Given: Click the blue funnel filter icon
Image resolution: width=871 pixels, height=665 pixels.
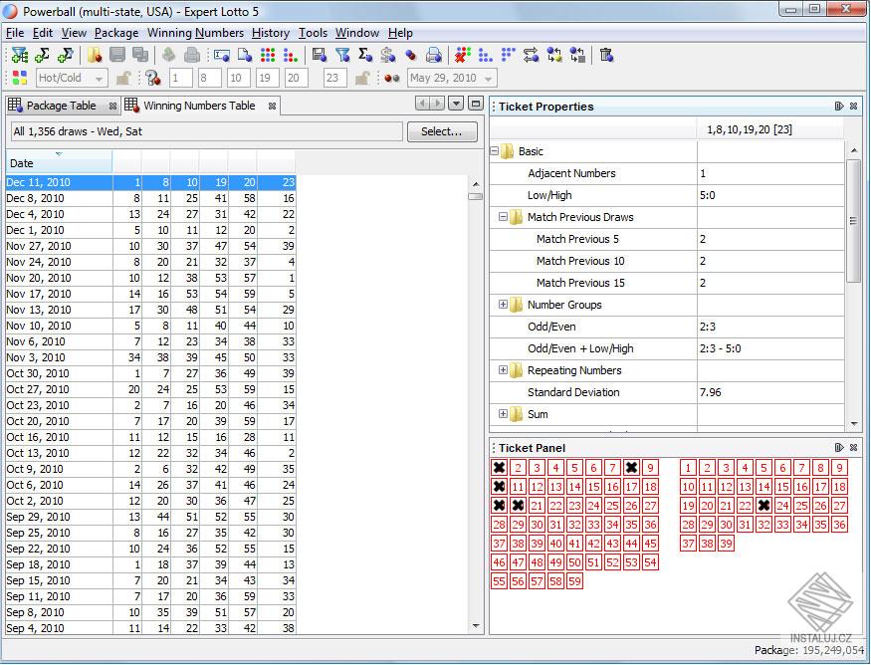Looking at the screenshot, I should click(x=342, y=55).
